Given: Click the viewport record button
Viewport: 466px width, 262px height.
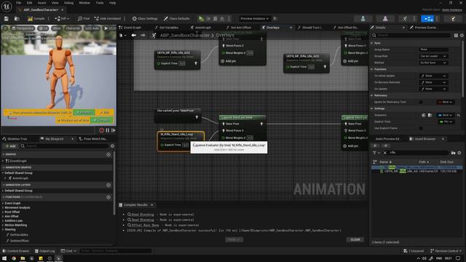Looking at the screenshot, I should pos(102,130).
